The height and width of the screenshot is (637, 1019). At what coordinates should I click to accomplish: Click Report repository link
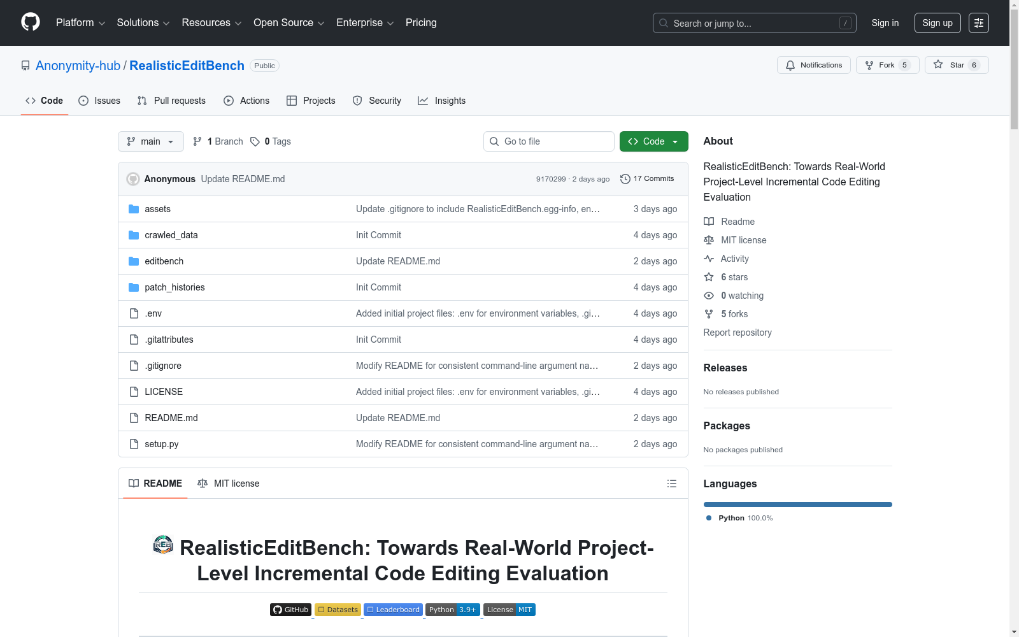(738, 333)
